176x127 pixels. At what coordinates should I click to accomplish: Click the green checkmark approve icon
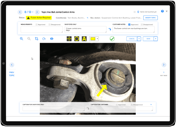[112, 39]
